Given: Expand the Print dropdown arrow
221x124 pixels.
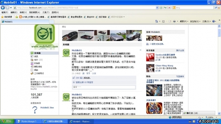Looking at the screenshot, I should (x=177, y=21).
